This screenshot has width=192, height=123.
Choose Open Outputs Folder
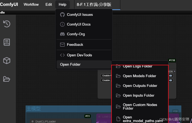140,86
